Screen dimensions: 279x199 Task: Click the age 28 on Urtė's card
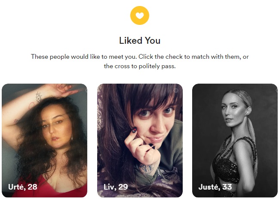(32, 187)
